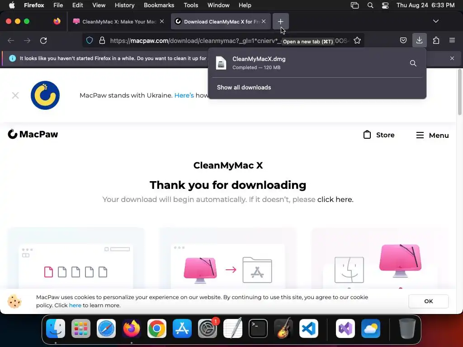Open the Window menu
The width and height of the screenshot is (463, 347).
pos(218,5)
